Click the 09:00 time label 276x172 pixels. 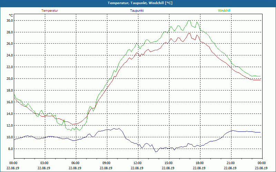click(x=106, y=163)
